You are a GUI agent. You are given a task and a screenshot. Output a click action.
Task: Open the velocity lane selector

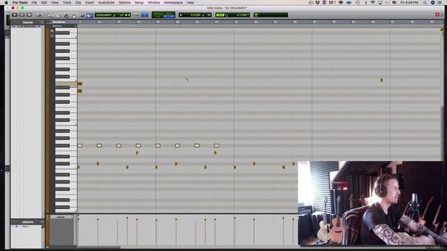[61, 217]
